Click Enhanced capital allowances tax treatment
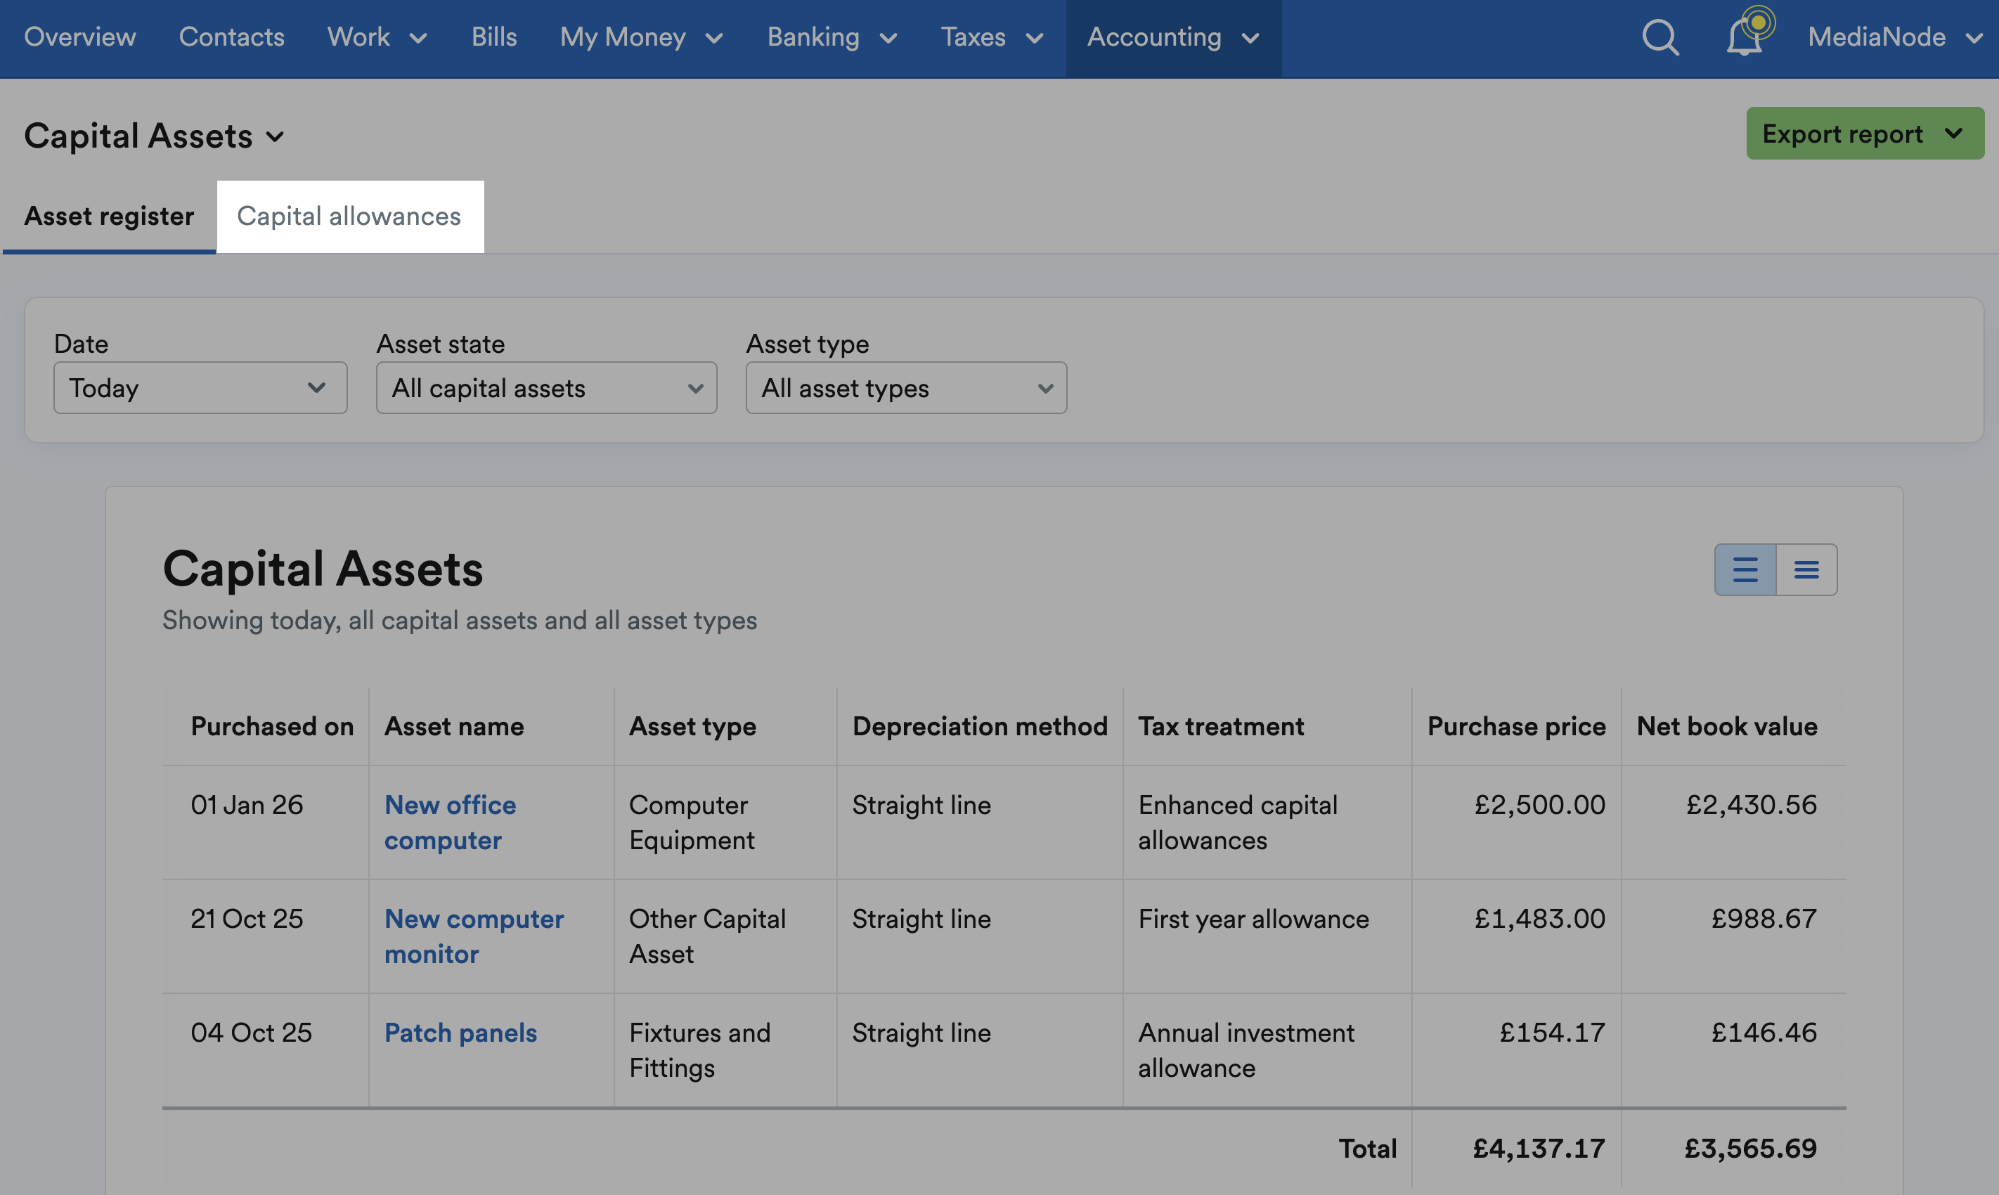The width and height of the screenshot is (1999, 1195). coord(1238,822)
